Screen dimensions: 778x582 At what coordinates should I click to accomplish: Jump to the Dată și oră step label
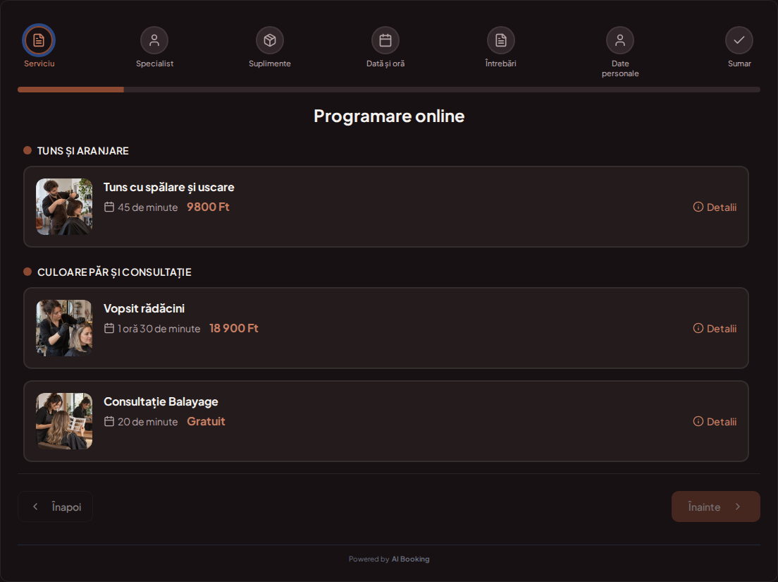click(385, 63)
